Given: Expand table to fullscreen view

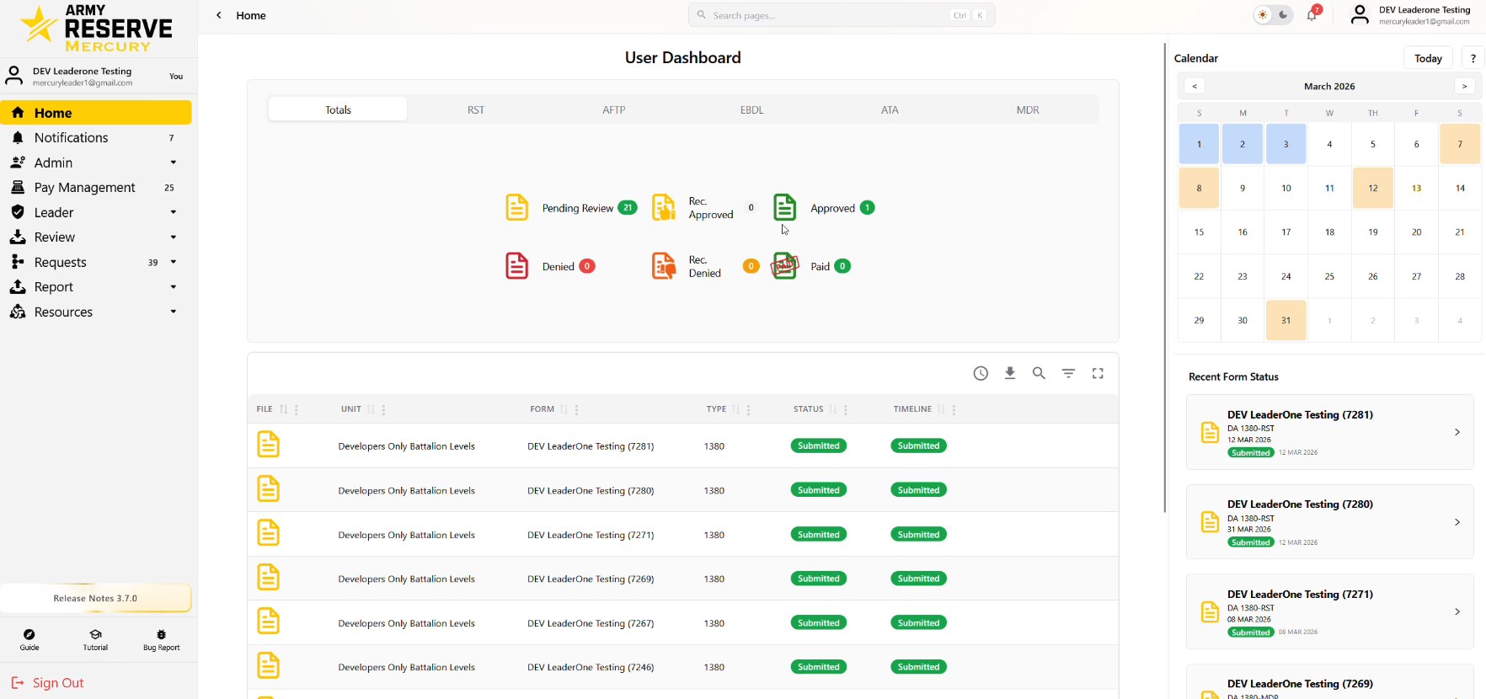Looking at the screenshot, I should (1098, 373).
